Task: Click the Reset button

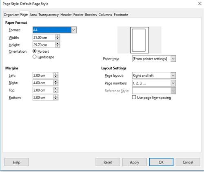Action: click(108, 162)
